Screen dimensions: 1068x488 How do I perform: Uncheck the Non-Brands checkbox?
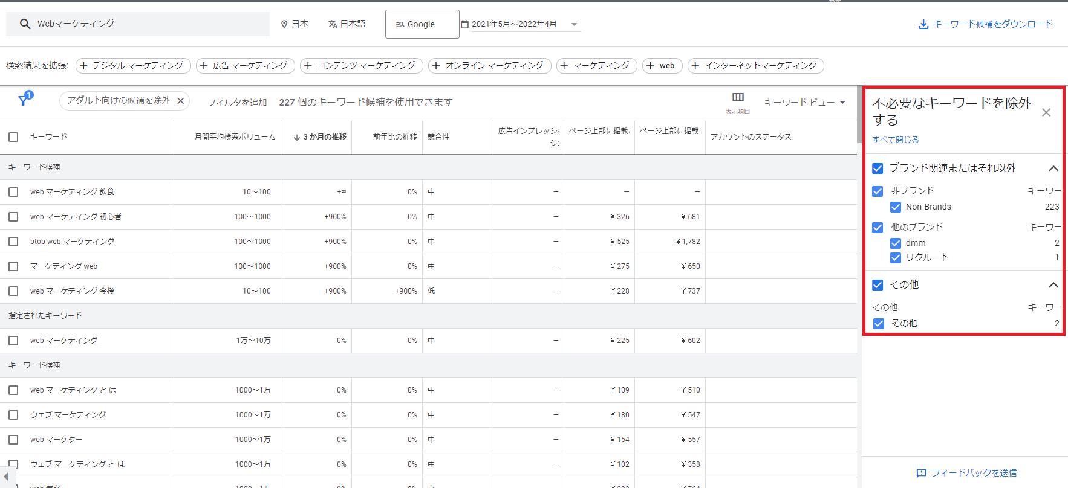coord(896,207)
